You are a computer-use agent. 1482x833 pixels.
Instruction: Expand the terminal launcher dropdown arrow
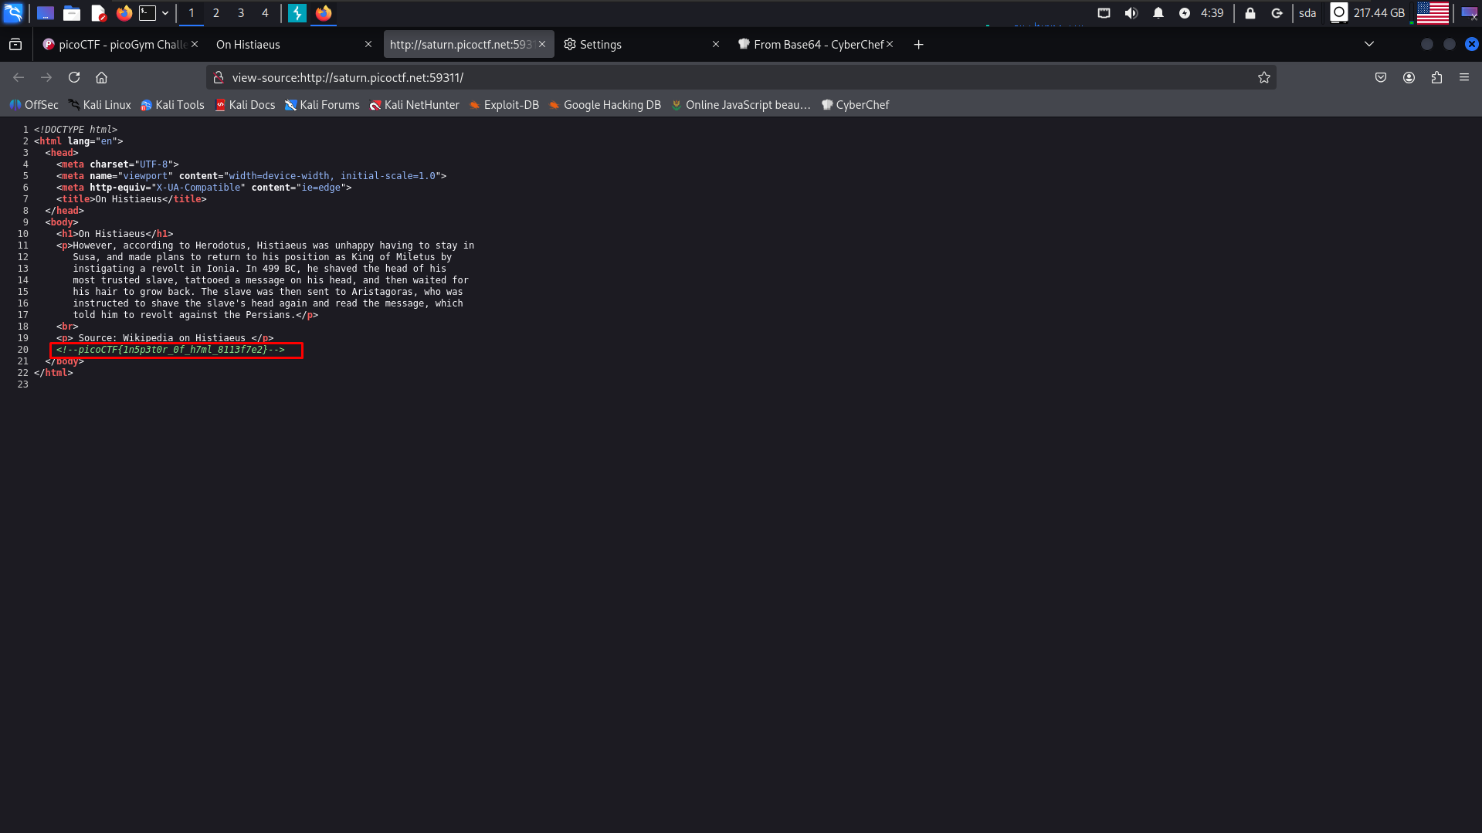pyautogui.click(x=165, y=13)
